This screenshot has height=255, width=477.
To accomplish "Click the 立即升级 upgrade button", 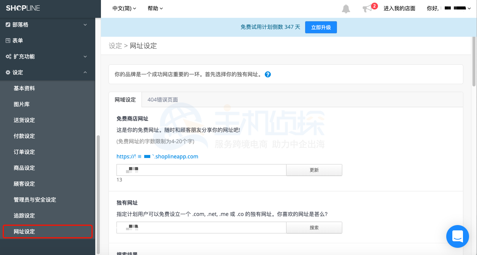I will point(321,27).
